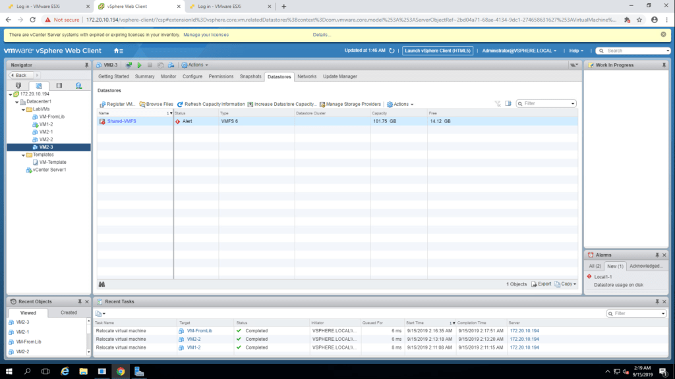Click Refresh Capacity Information
Screen dimensions: 675x379
point(210,104)
